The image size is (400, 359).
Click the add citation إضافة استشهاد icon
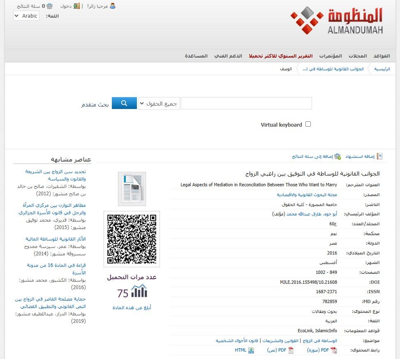380,156
